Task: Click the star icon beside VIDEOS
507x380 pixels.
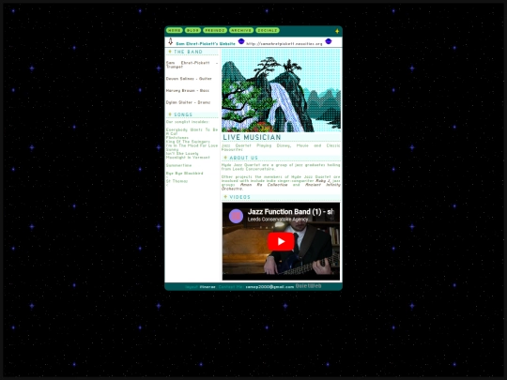Action: (x=225, y=197)
